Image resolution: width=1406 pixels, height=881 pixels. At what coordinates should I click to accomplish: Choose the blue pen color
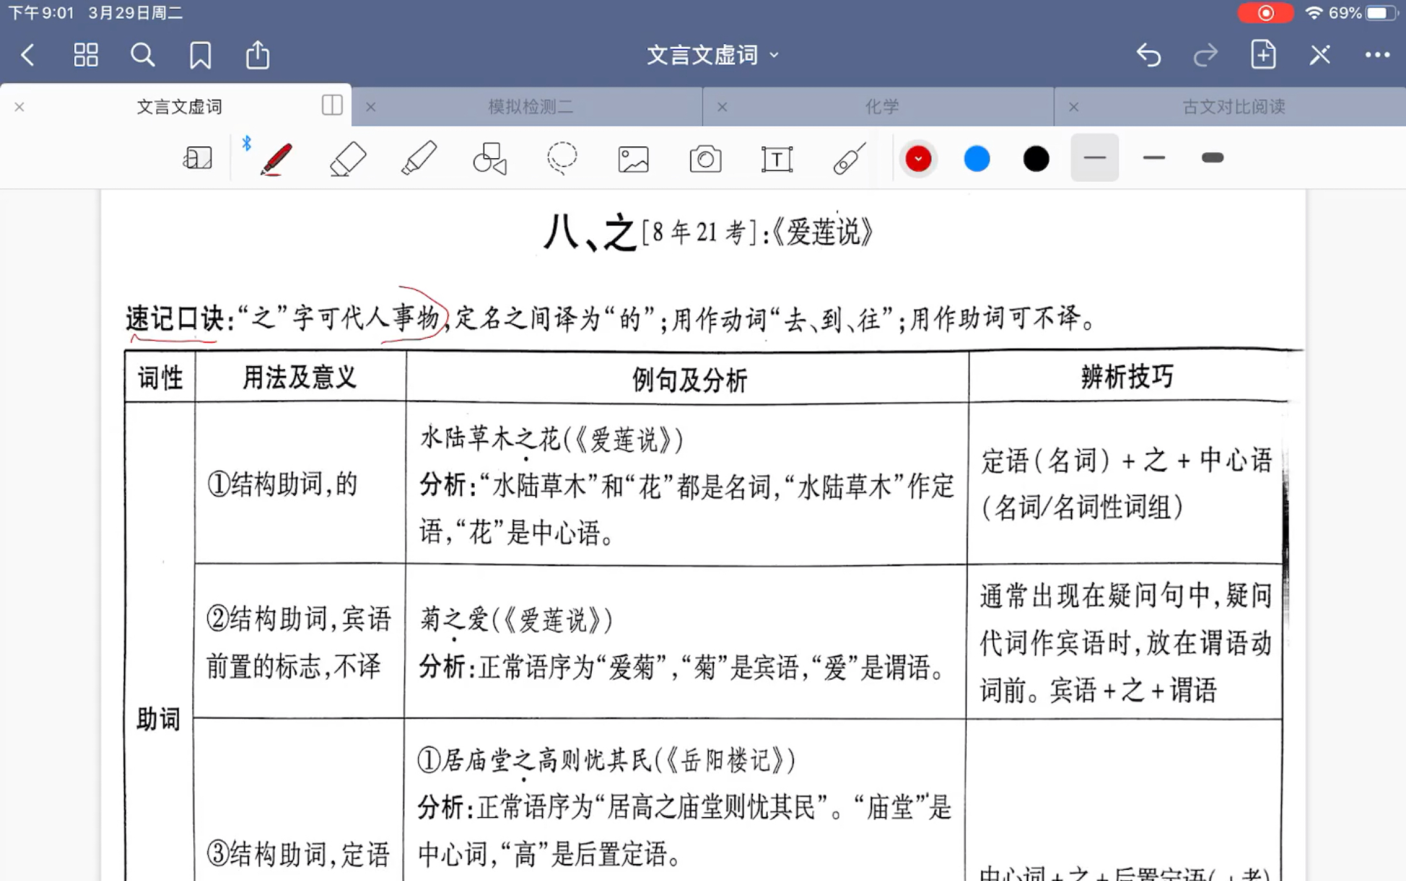[976, 159]
